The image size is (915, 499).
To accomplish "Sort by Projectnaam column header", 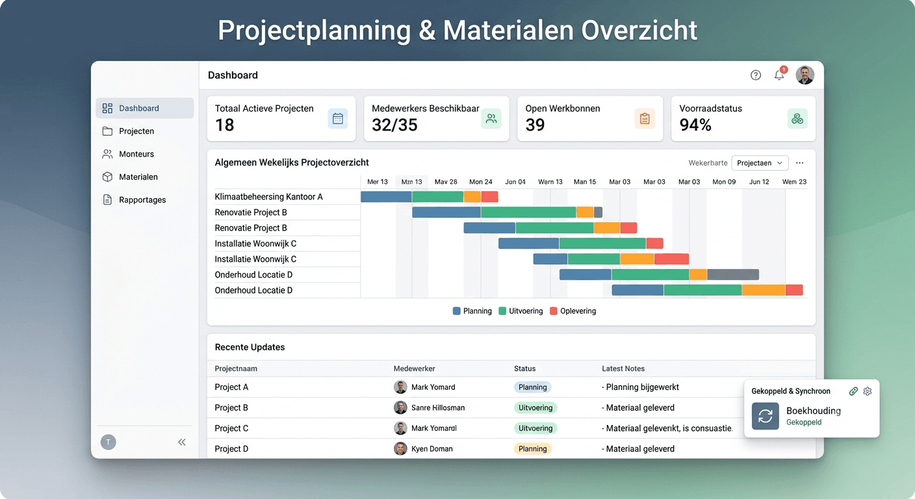I will click(x=236, y=368).
